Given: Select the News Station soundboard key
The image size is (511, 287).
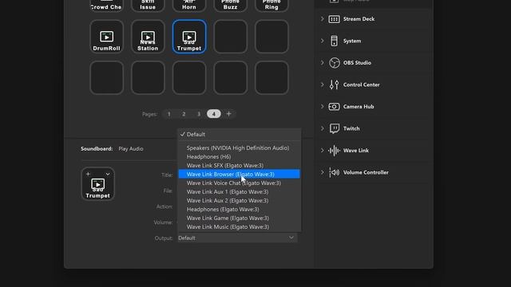Looking at the screenshot, I should coord(148,37).
